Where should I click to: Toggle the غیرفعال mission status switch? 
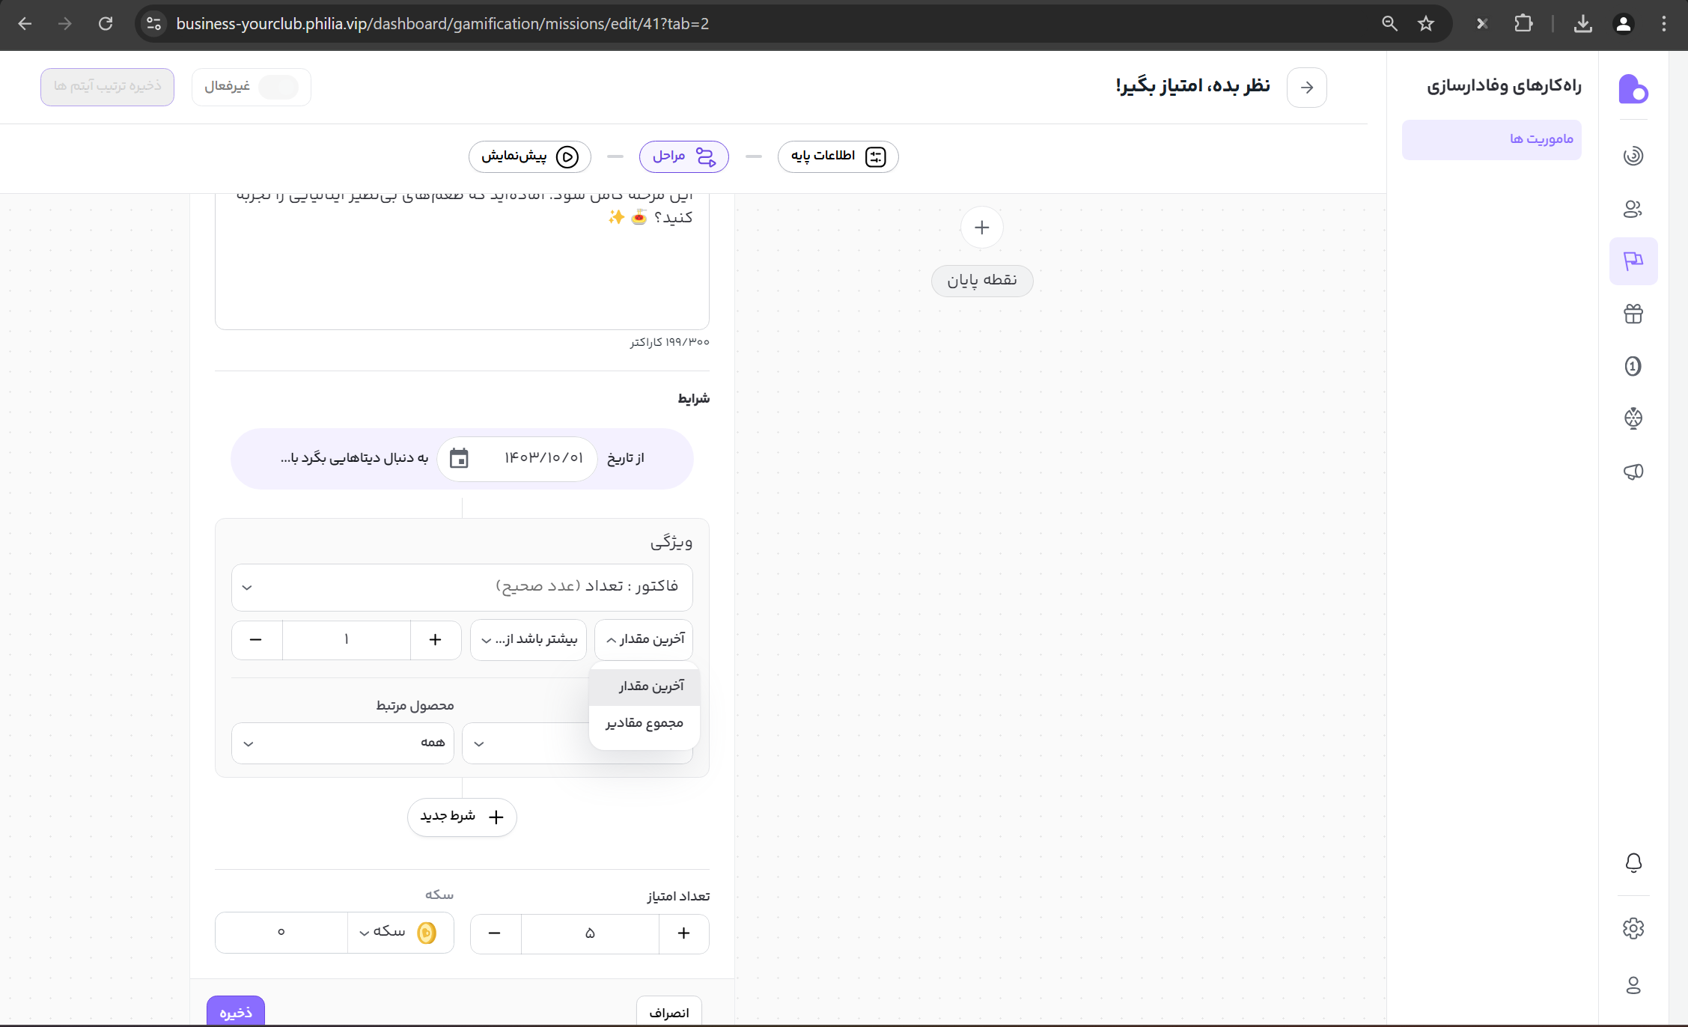[278, 87]
